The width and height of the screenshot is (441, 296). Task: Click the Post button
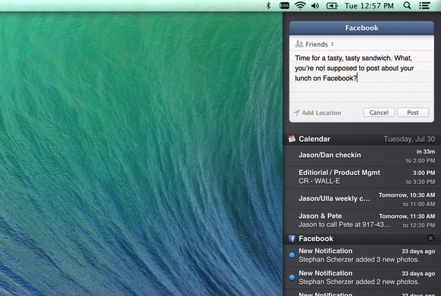[x=413, y=112]
